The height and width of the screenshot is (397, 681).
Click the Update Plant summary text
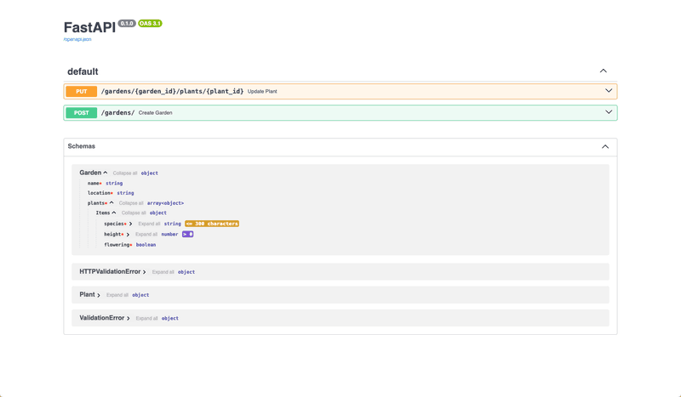pyautogui.click(x=262, y=92)
